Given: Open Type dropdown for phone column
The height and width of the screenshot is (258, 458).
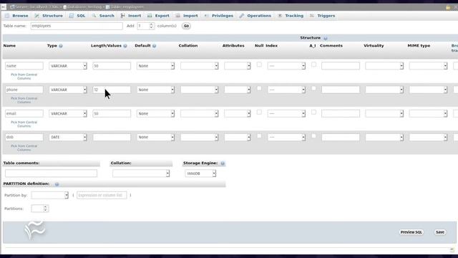Looking at the screenshot, I should coord(68,90).
